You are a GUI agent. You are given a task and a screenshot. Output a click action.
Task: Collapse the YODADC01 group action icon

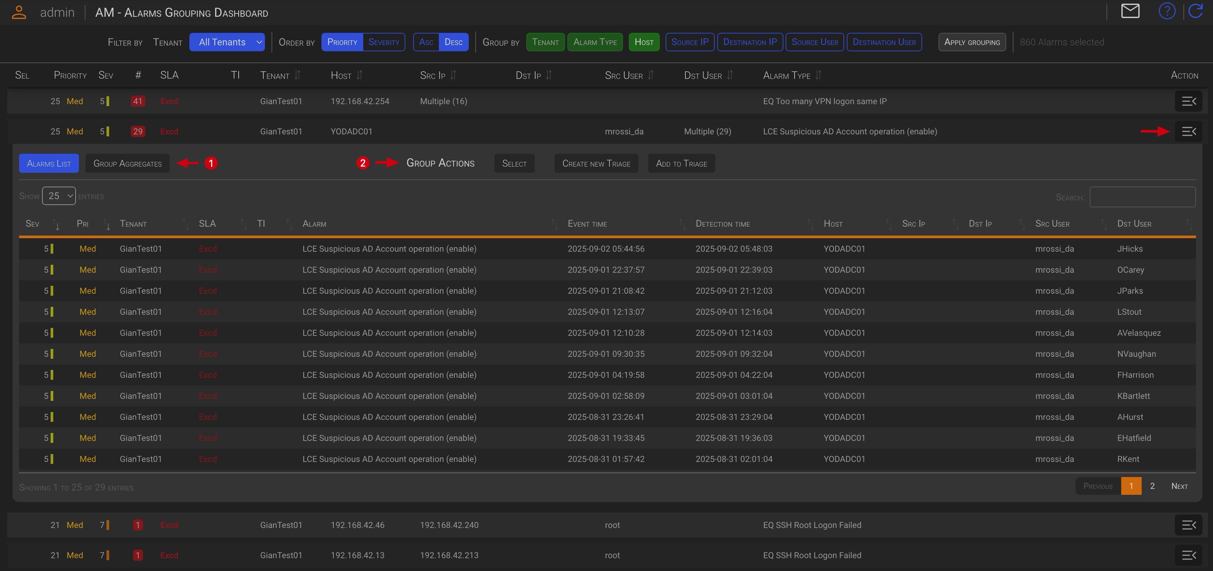[1188, 131]
